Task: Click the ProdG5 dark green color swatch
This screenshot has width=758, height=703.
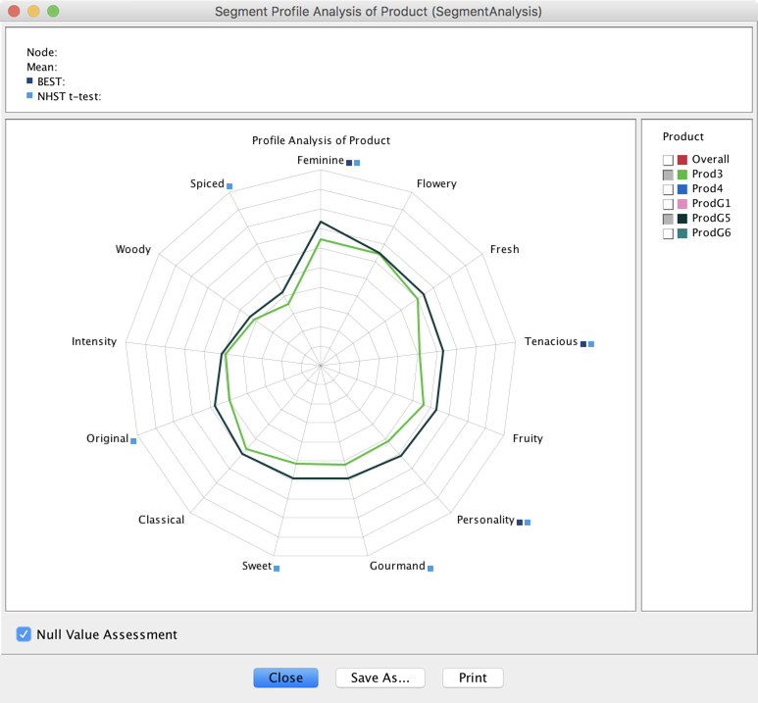Action: [x=682, y=219]
